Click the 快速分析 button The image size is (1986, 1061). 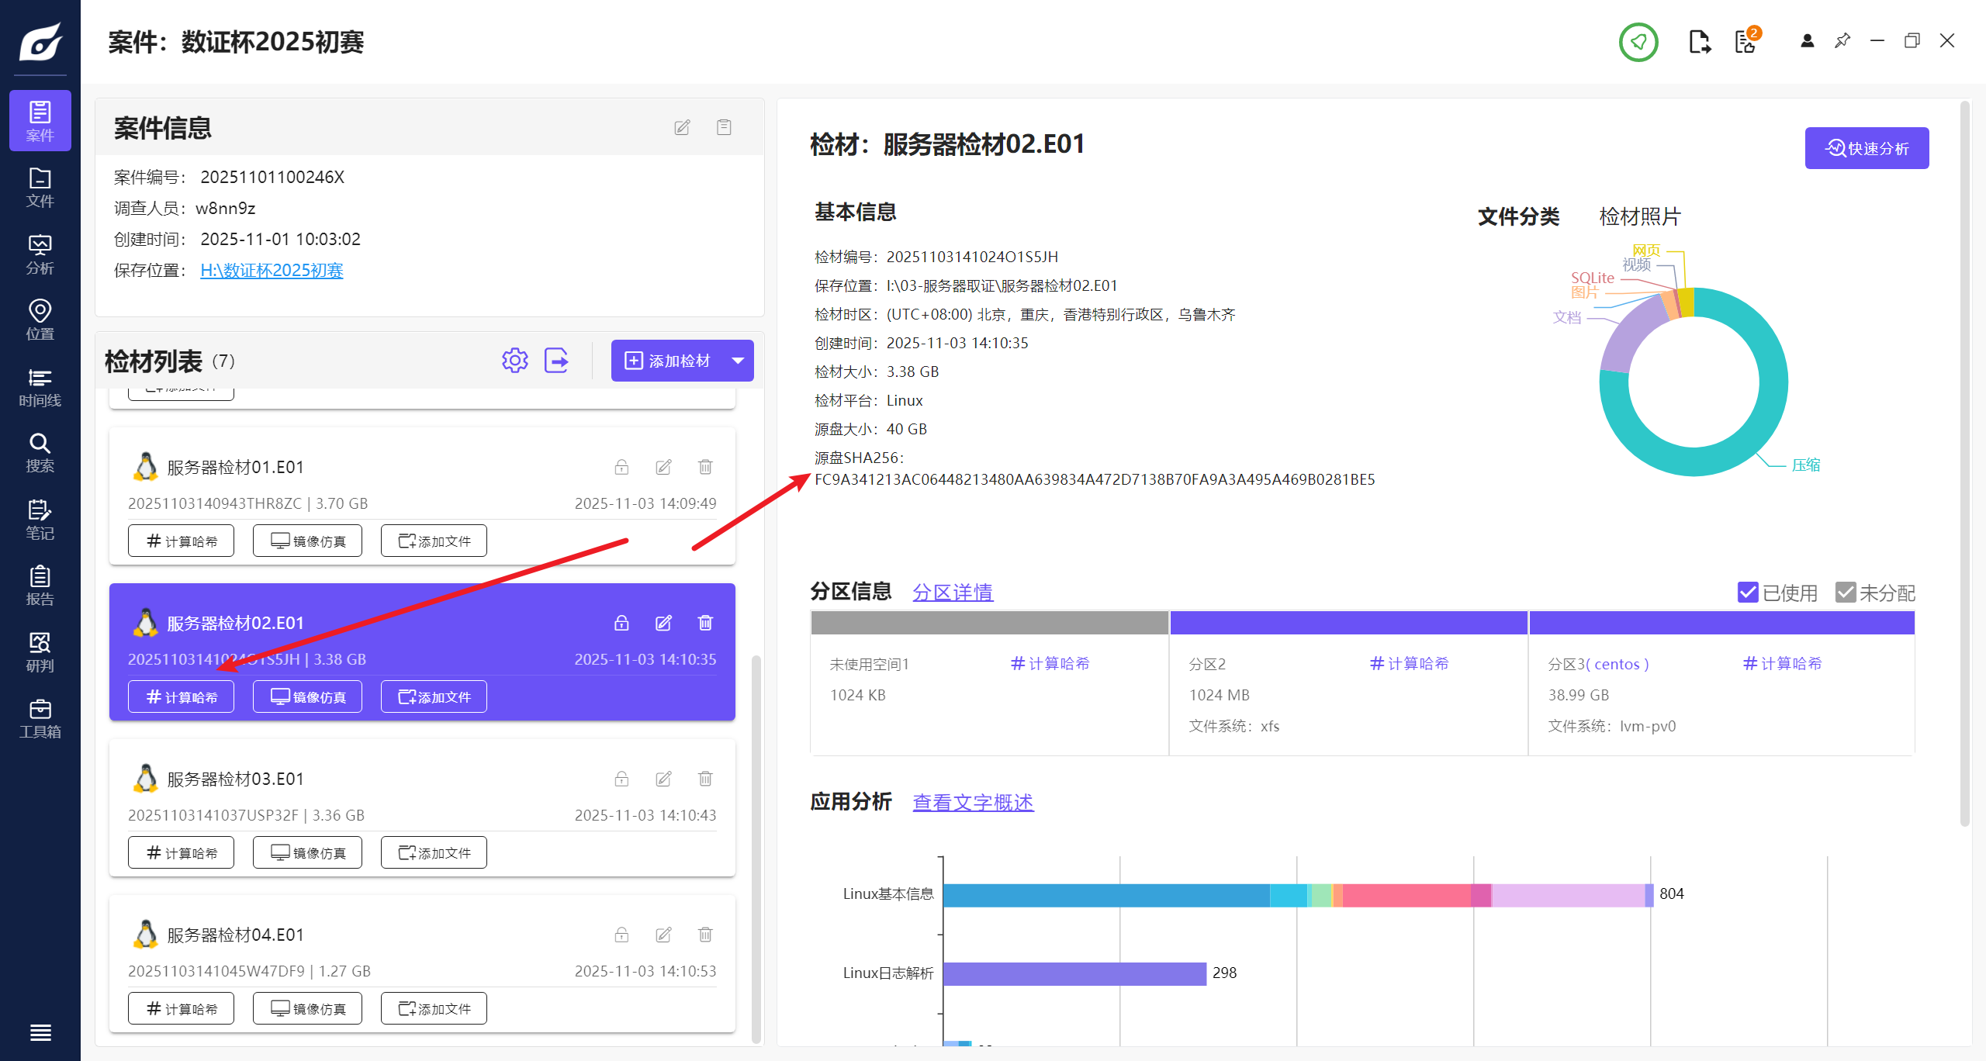1866,148
